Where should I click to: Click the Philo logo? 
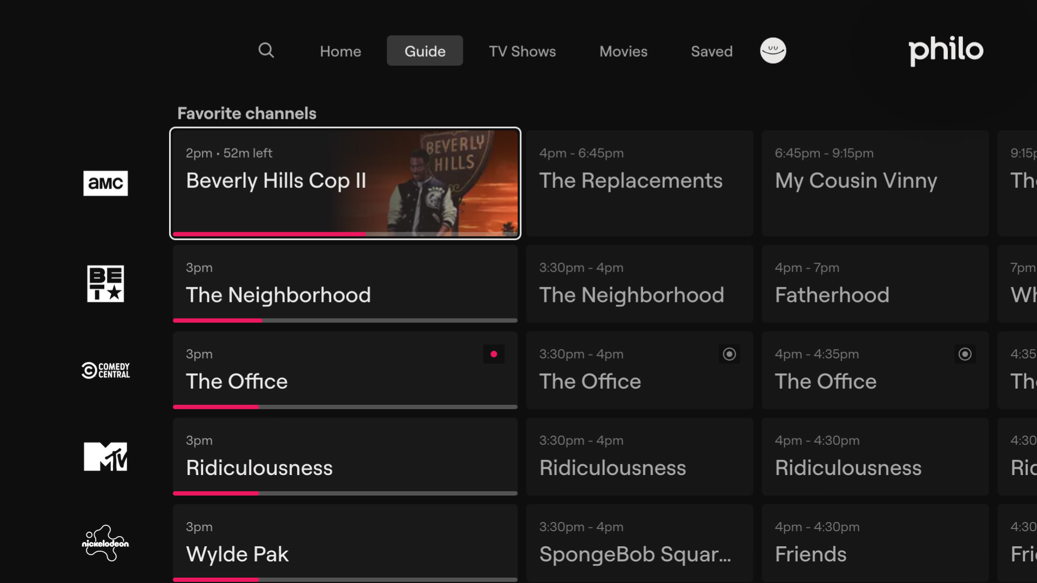[x=946, y=51]
